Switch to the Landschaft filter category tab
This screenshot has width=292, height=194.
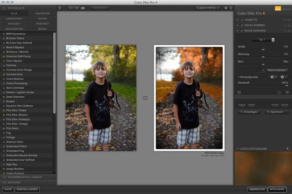tap(14, 19)
